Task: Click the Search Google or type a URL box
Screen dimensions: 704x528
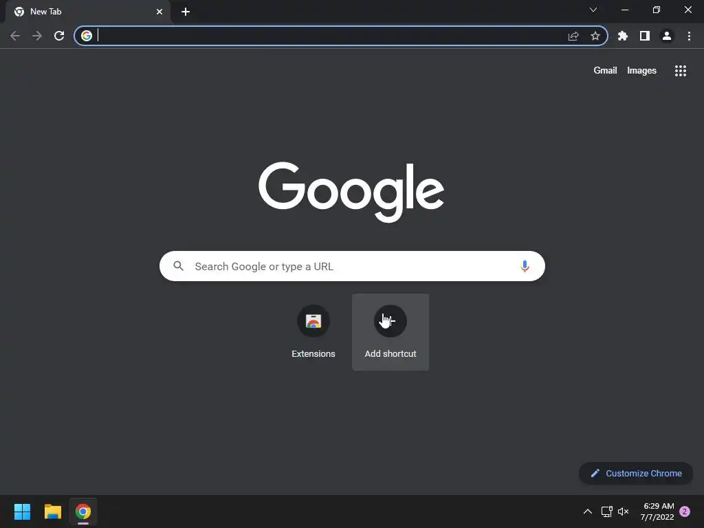Action: click(352, 266)
